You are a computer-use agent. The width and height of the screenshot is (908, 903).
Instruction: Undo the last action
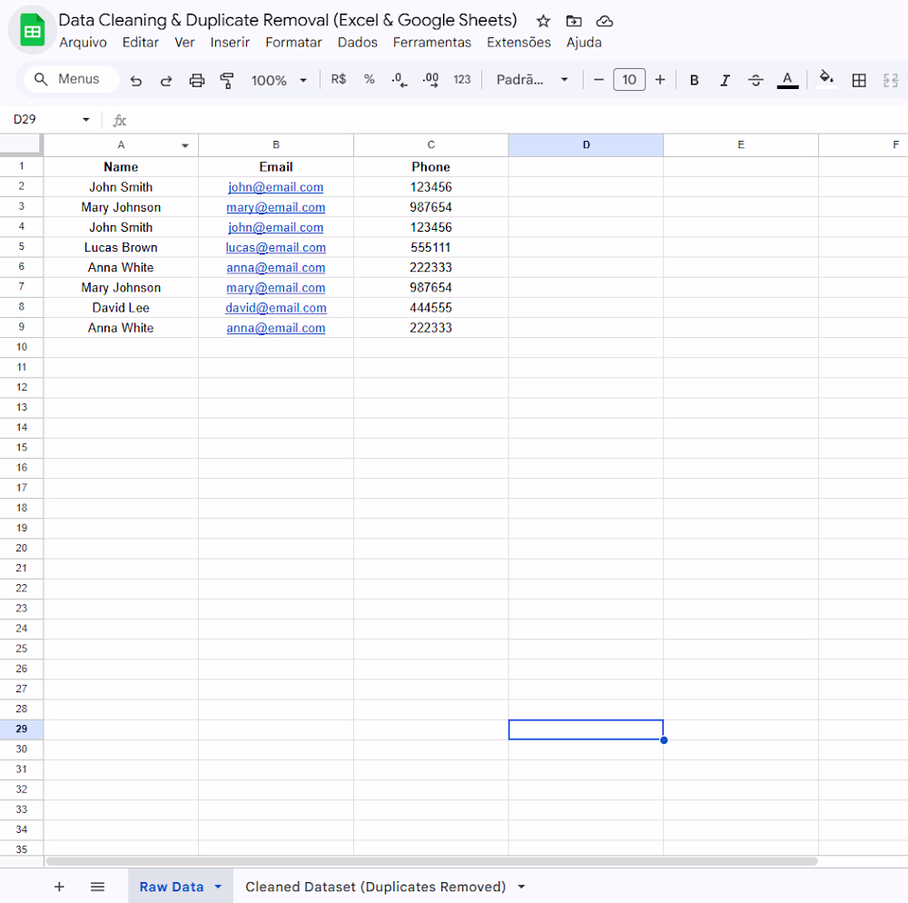pos(135,80)
